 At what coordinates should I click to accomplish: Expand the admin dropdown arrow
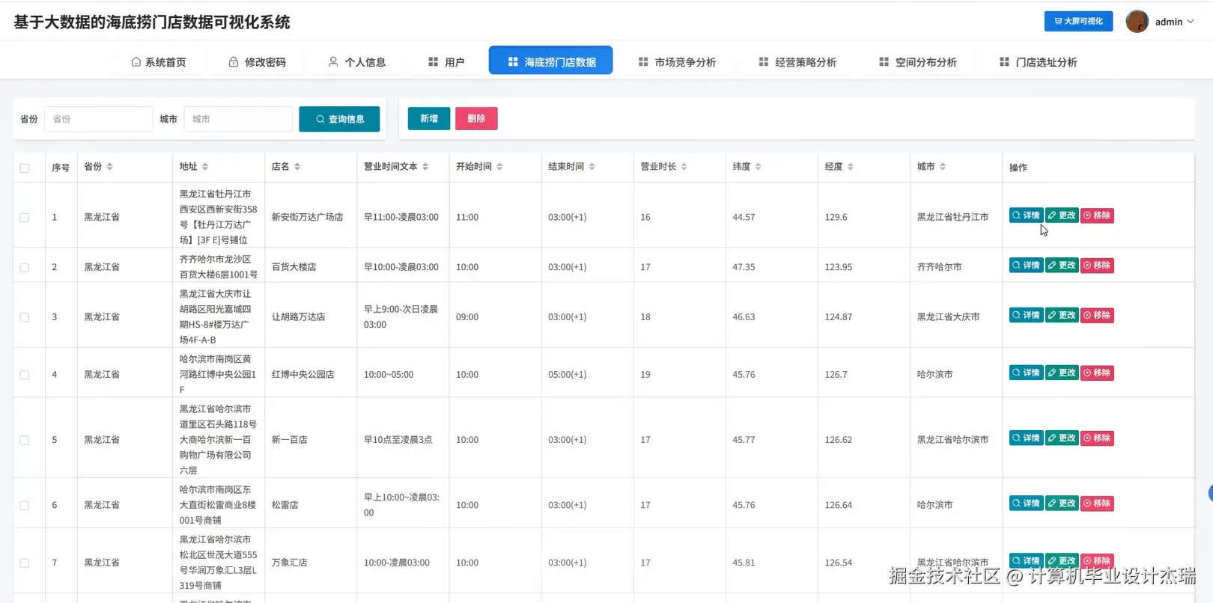[x=1191, y=22]
